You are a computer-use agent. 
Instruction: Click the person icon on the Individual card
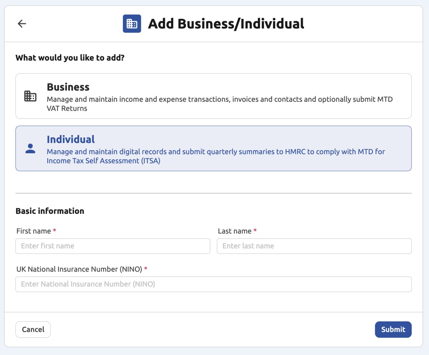(30, 149)
